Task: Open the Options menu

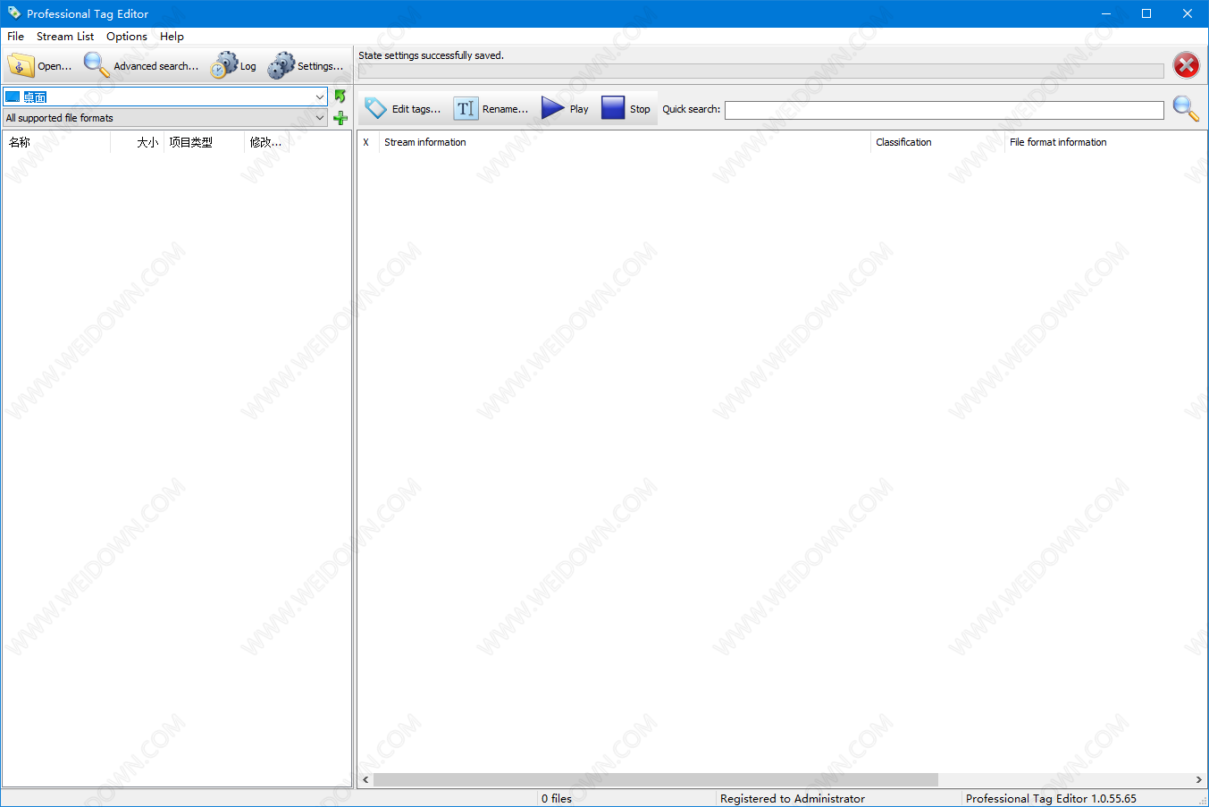Action: pyautogui.click(x=127, y=37)
